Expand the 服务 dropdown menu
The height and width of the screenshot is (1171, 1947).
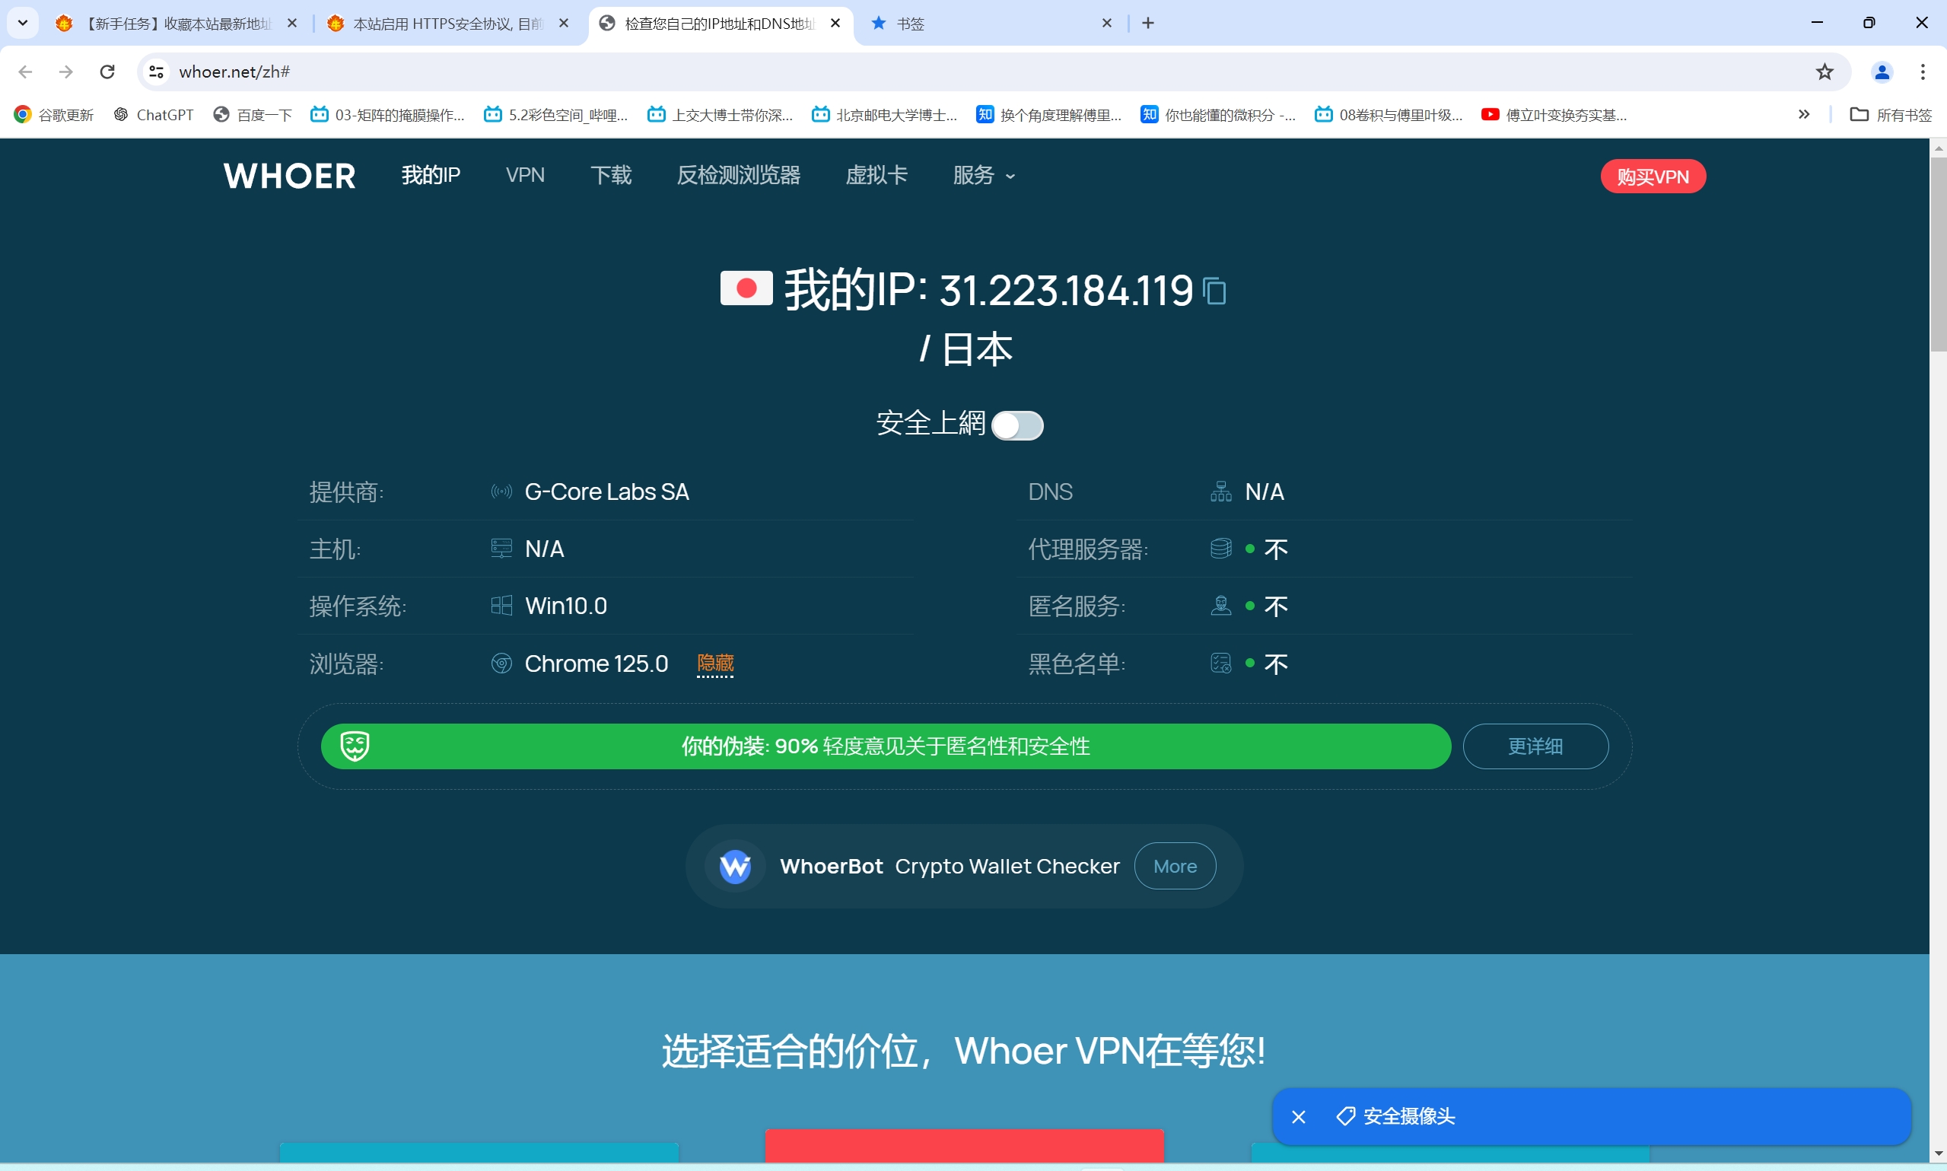[x=983, y=175]
